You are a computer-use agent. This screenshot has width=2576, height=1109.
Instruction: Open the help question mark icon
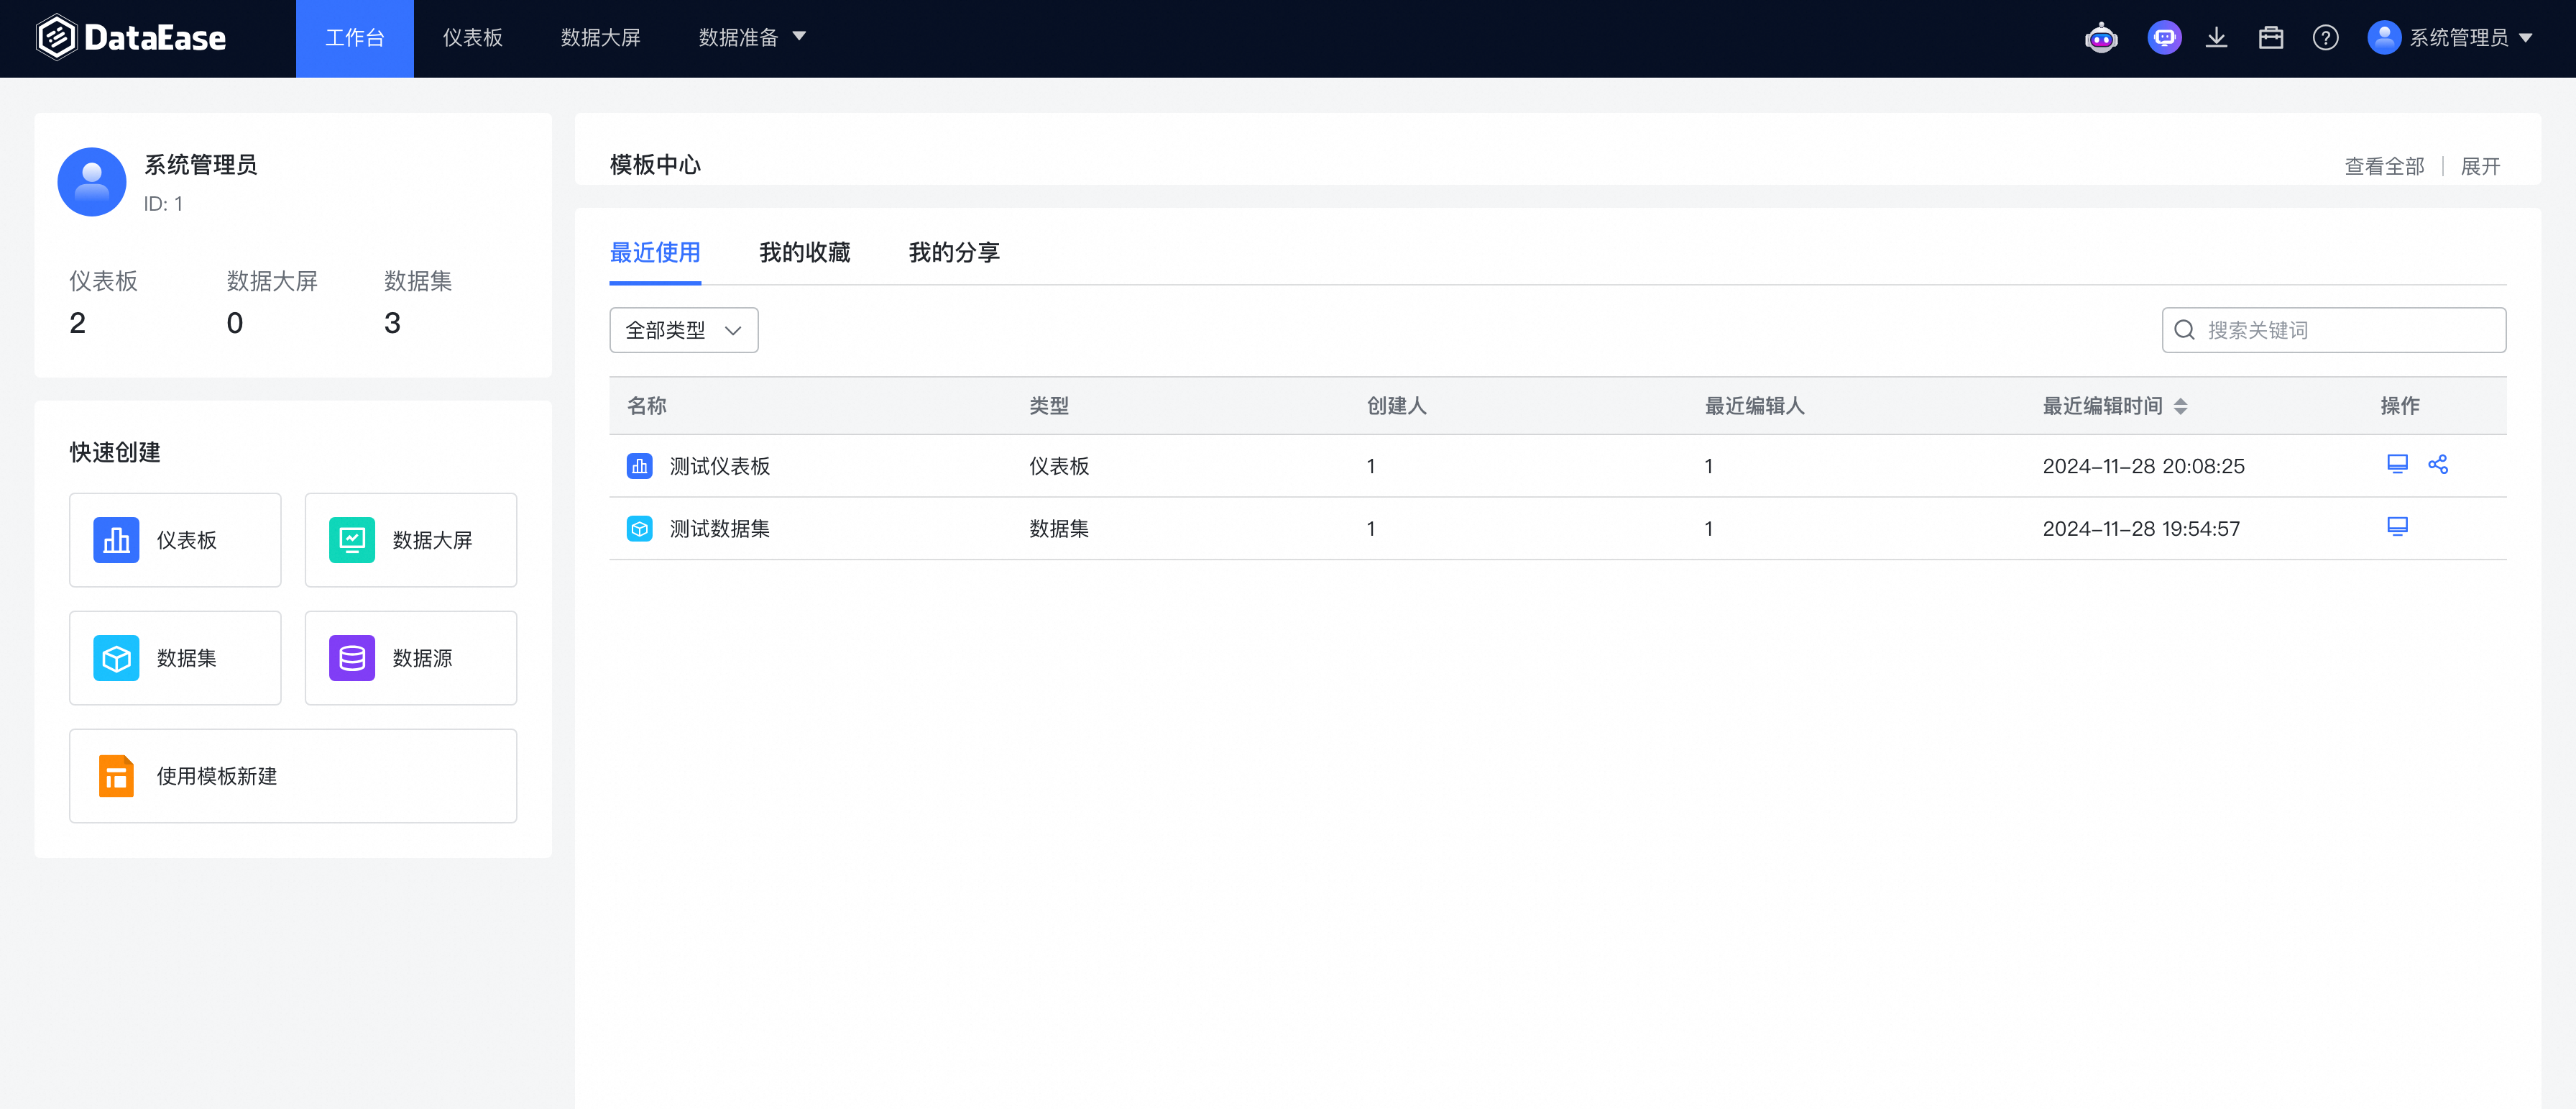[2325, 38]
